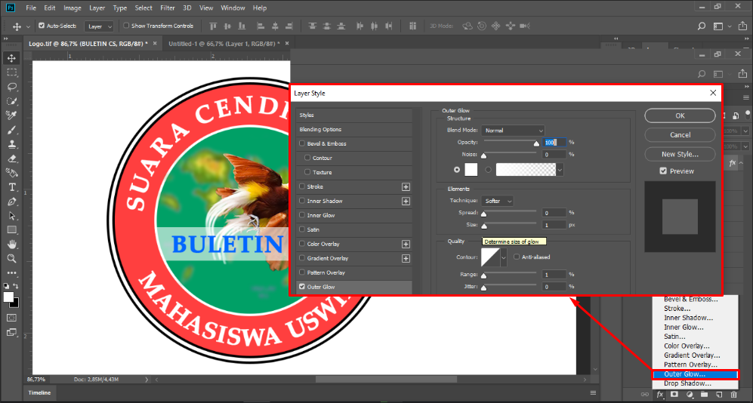Switch to the Untitled-1 document tab
The image size is (753, 403).
coord(225,44)
